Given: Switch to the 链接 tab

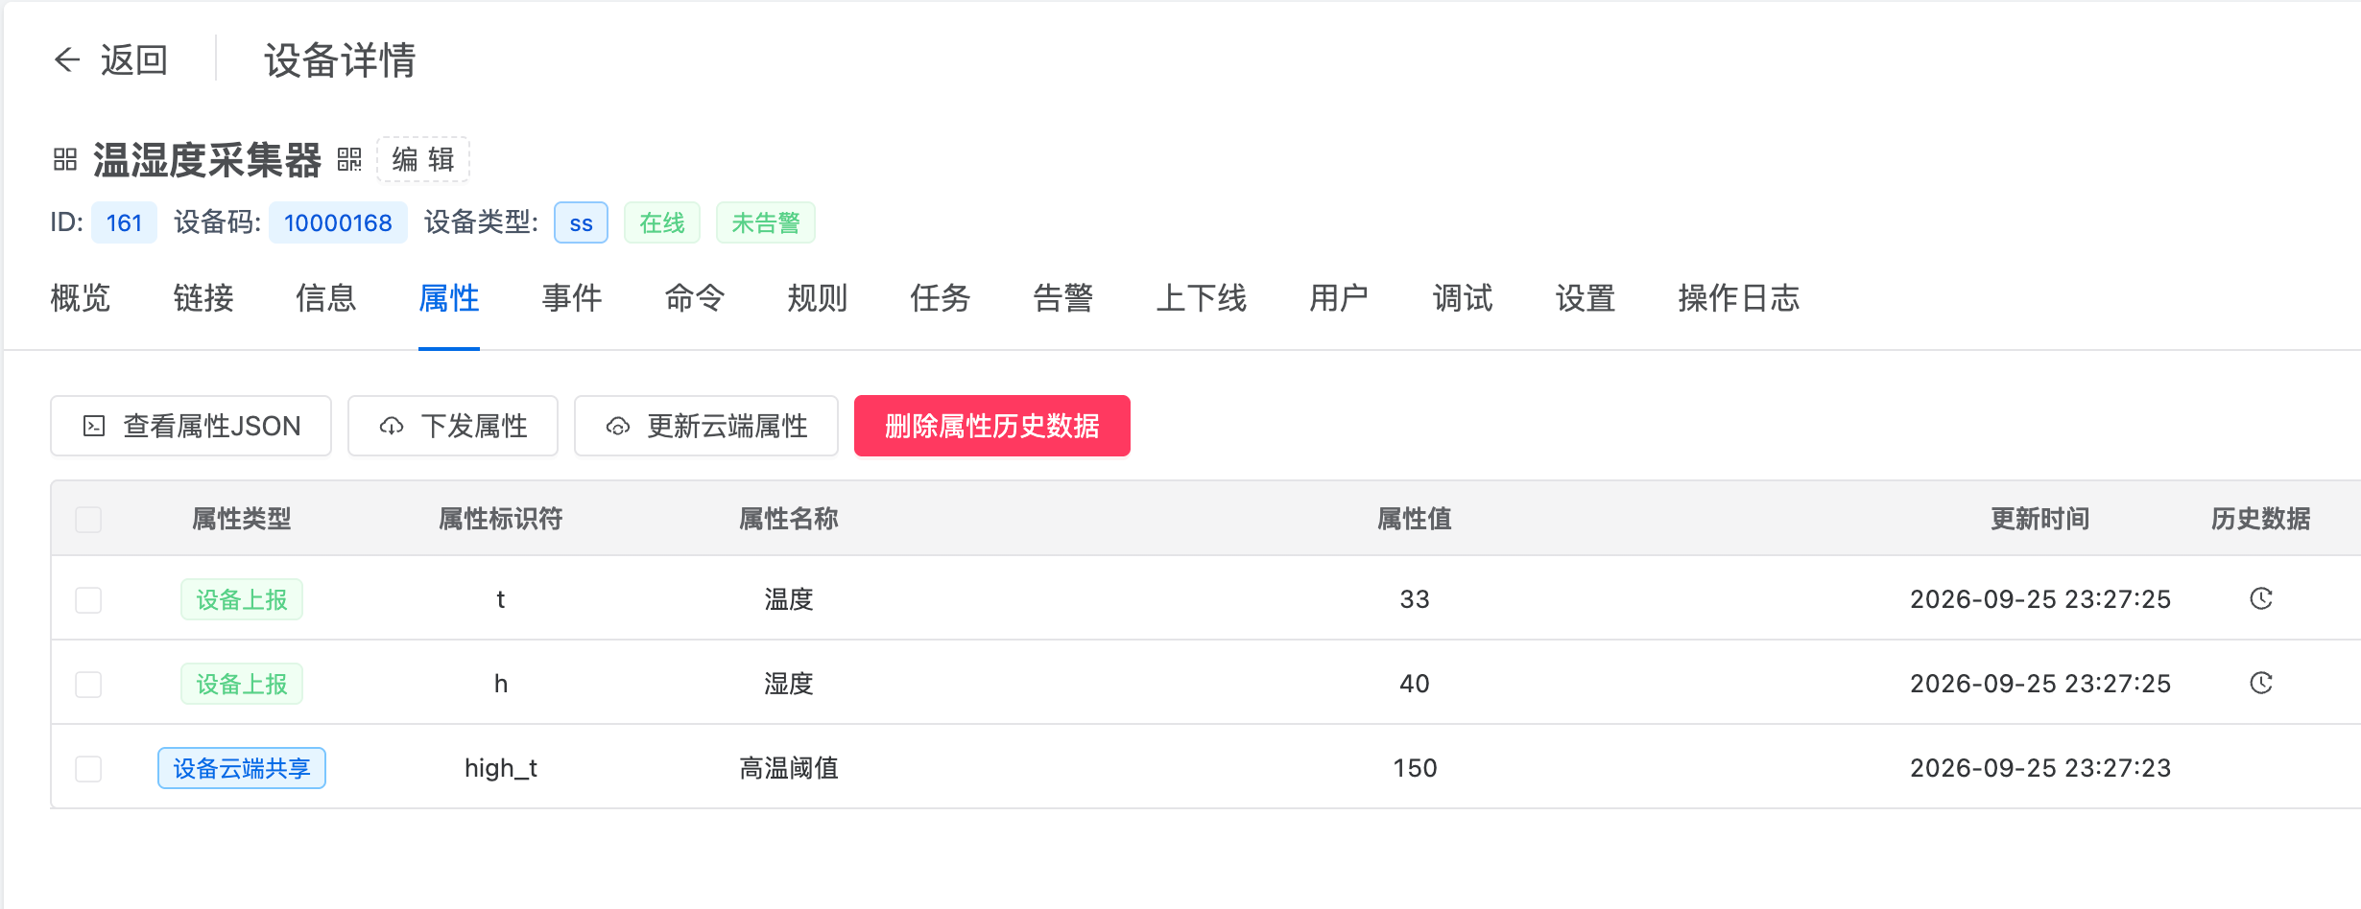Looking at the screenshot, I should tap(203, 298).
